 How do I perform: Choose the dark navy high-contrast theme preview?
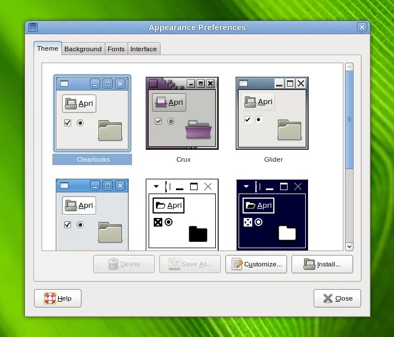[272, 215]
